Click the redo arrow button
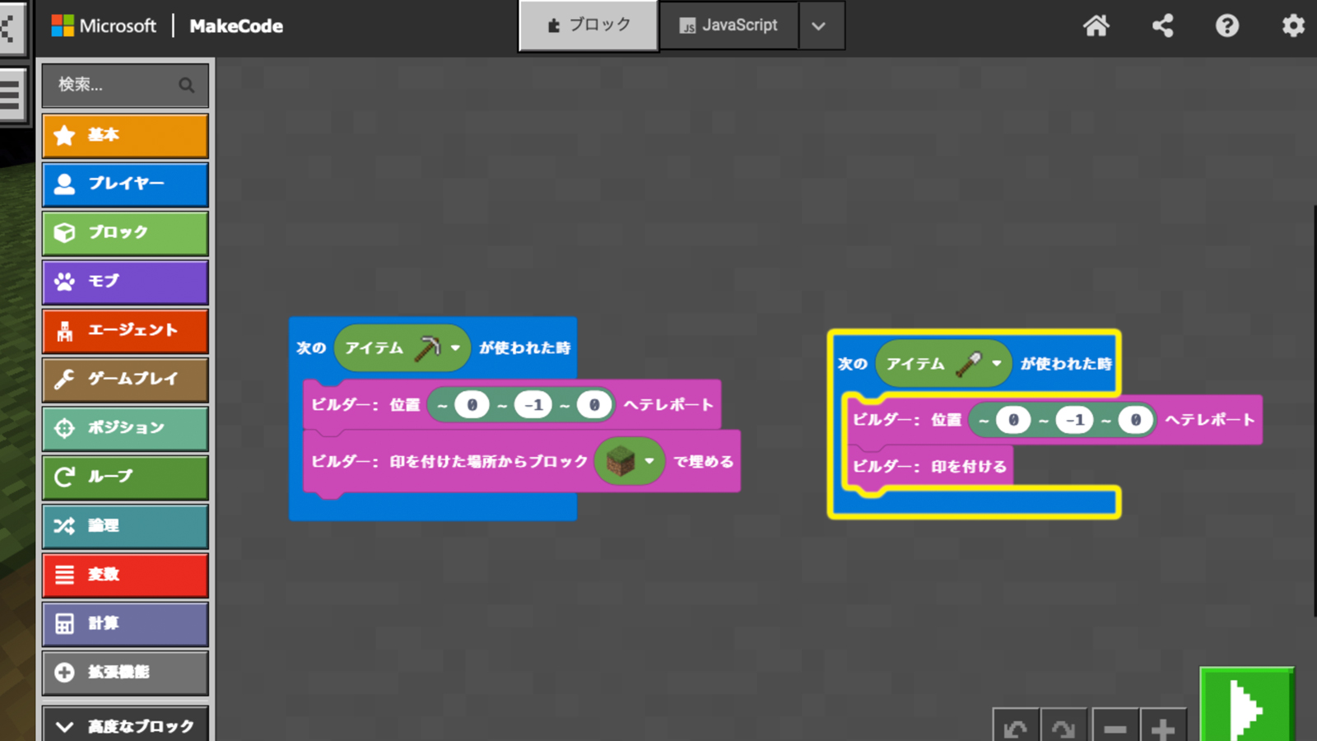 coord(1063,727)
